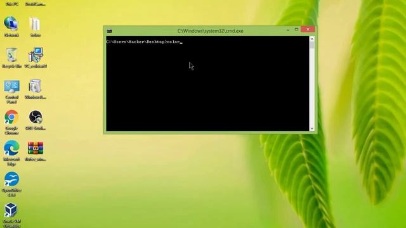Launch OBS Studio from desktop
Screen dimensions: 406x228
(36, 120)
